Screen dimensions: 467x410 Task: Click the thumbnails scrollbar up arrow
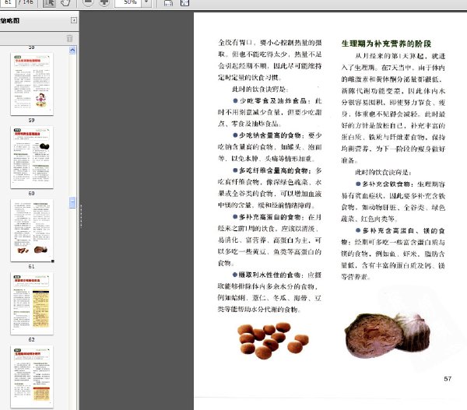pos(72,50)
